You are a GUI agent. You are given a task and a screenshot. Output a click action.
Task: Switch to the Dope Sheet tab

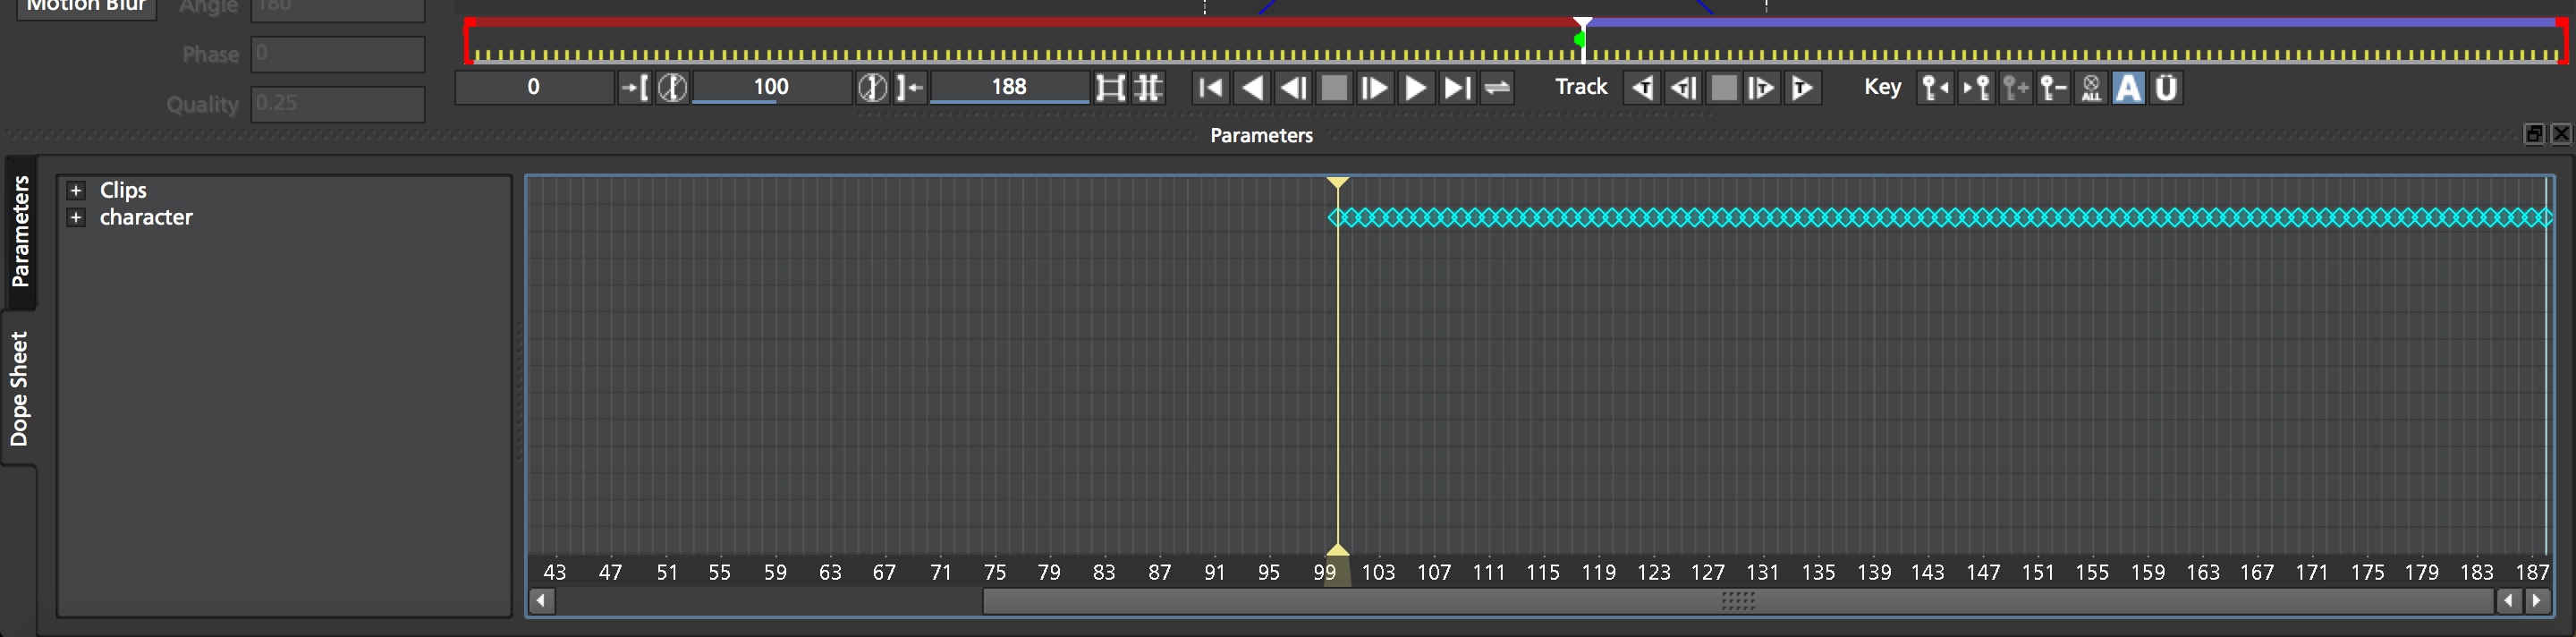coord(19,388)
